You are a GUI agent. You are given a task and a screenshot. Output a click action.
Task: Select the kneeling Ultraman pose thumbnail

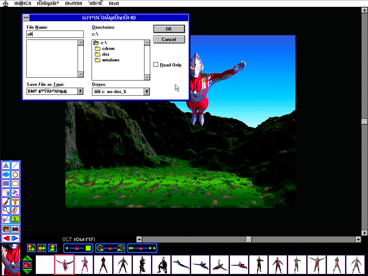click(x=162, y=265)
